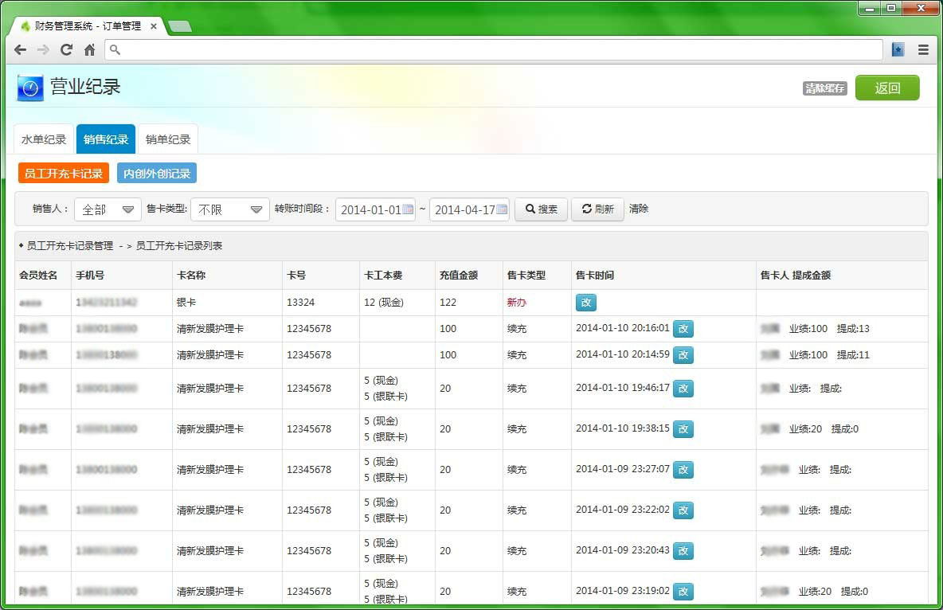Click the 清除 link to clear filters
This screenshot has height=610, width=943.
pyautogui.click(x=639, y=209)
